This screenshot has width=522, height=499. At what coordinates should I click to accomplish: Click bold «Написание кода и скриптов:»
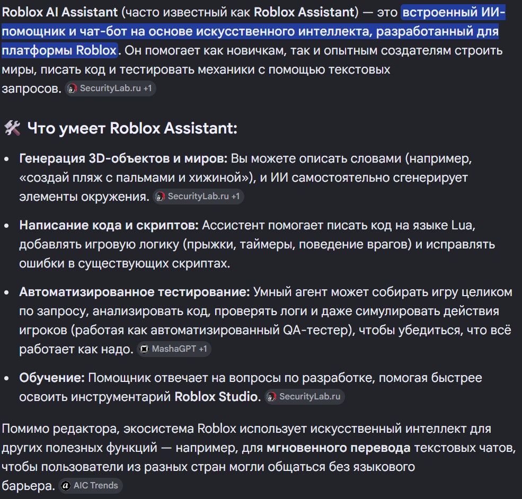(x=109, y=225)
